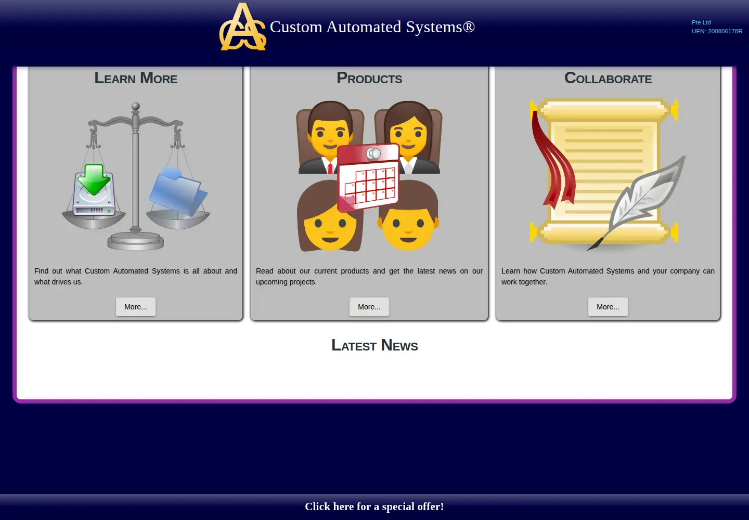Click the 'Find out what Custom Automated Systems' description
Image resolution: width=749 pixels, height=520 pixels.
click(136, 276)
